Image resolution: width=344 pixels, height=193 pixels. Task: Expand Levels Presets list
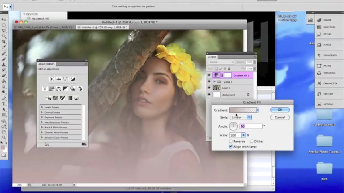pyautogui.click(x=42, y=107)
